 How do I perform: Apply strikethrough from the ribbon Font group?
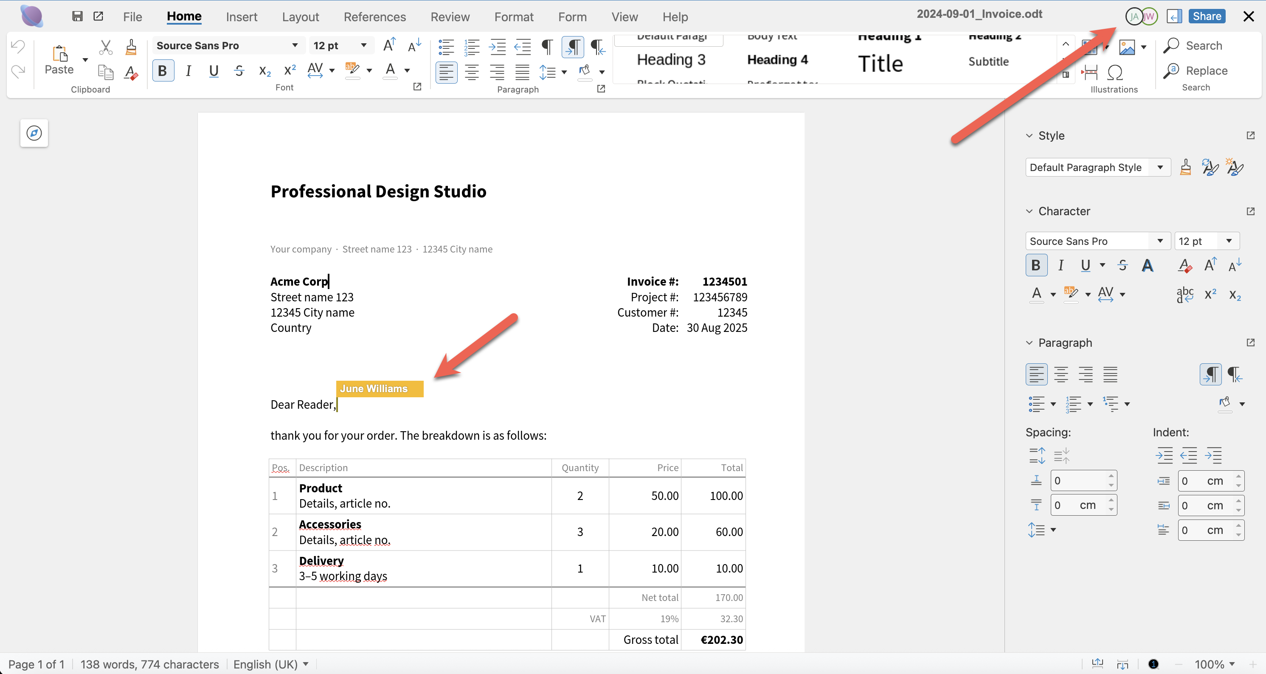pos(239,71)
